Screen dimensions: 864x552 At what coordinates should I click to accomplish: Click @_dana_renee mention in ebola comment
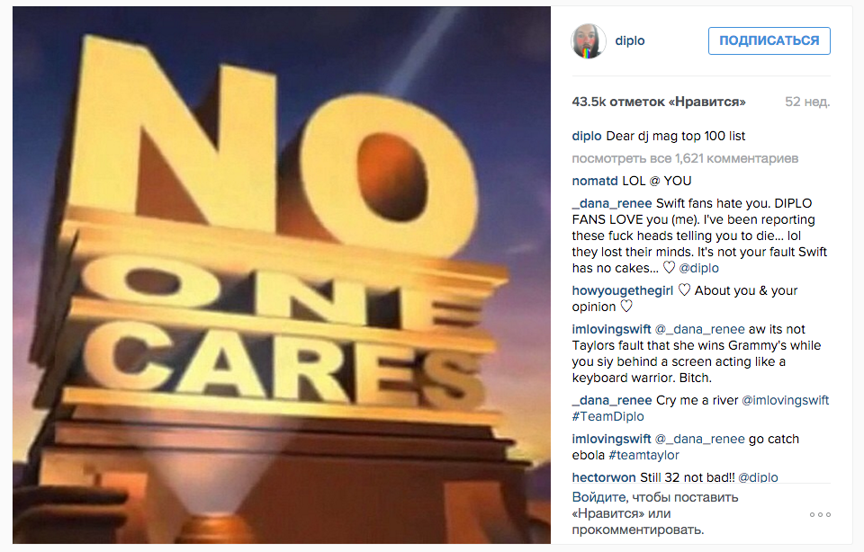tap(700, 439)
